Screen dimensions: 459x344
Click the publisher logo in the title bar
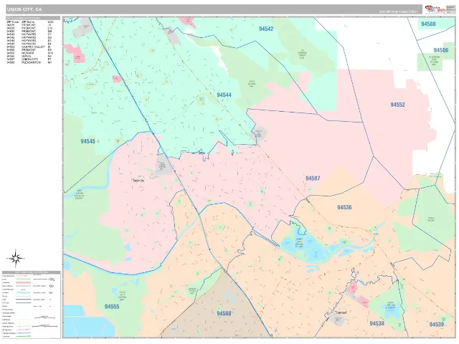pos(434,9)
